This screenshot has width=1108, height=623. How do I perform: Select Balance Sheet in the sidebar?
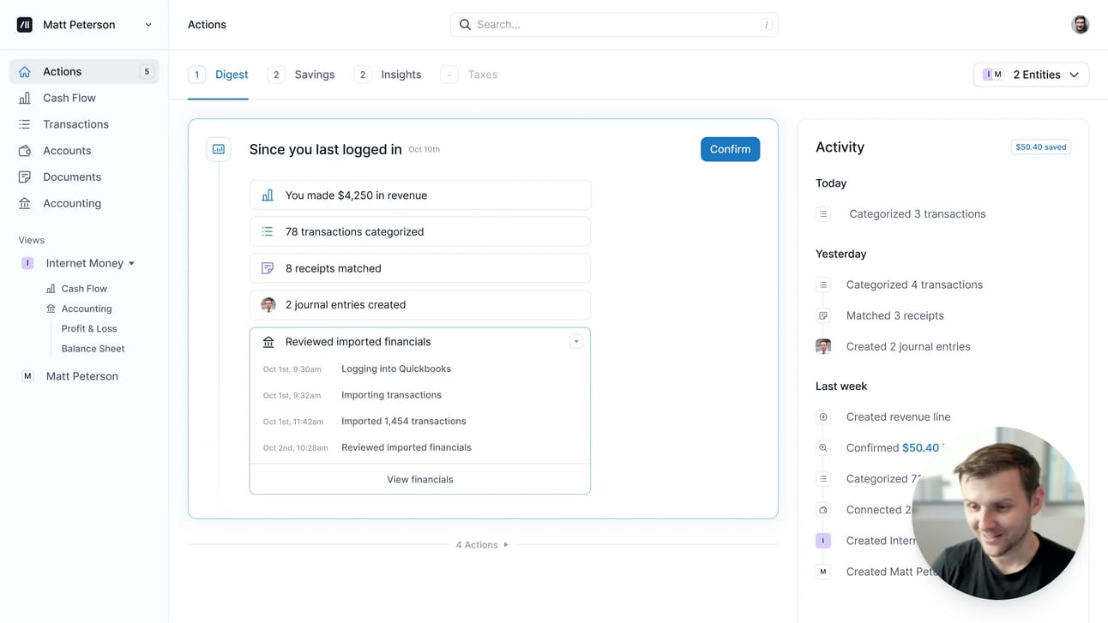pyautogui.click(x=93, y=349)
